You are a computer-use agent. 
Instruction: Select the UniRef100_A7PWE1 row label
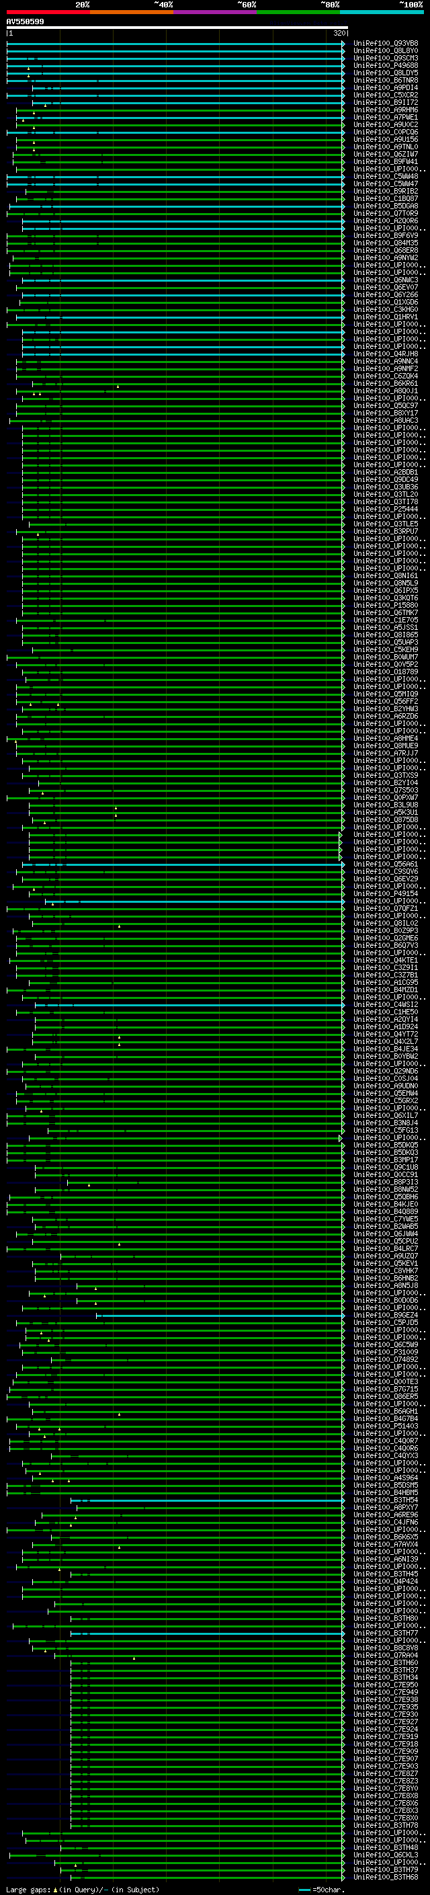(x=386, y=117)
